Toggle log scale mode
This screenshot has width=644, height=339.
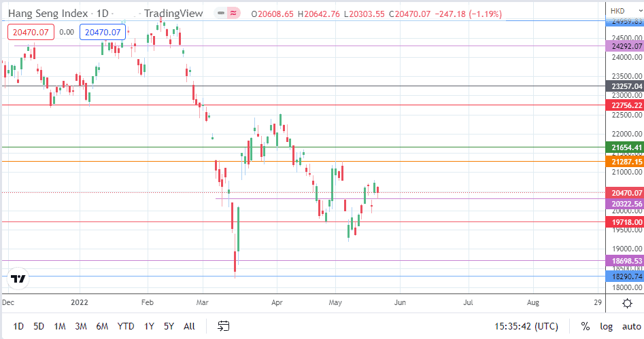606,326
